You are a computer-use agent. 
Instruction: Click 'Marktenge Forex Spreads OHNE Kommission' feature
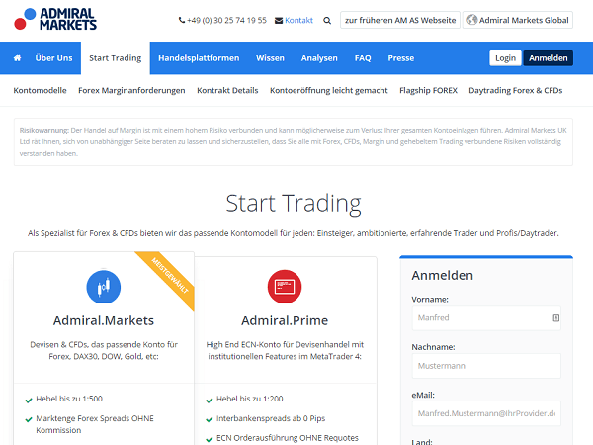tap(95, 424)
